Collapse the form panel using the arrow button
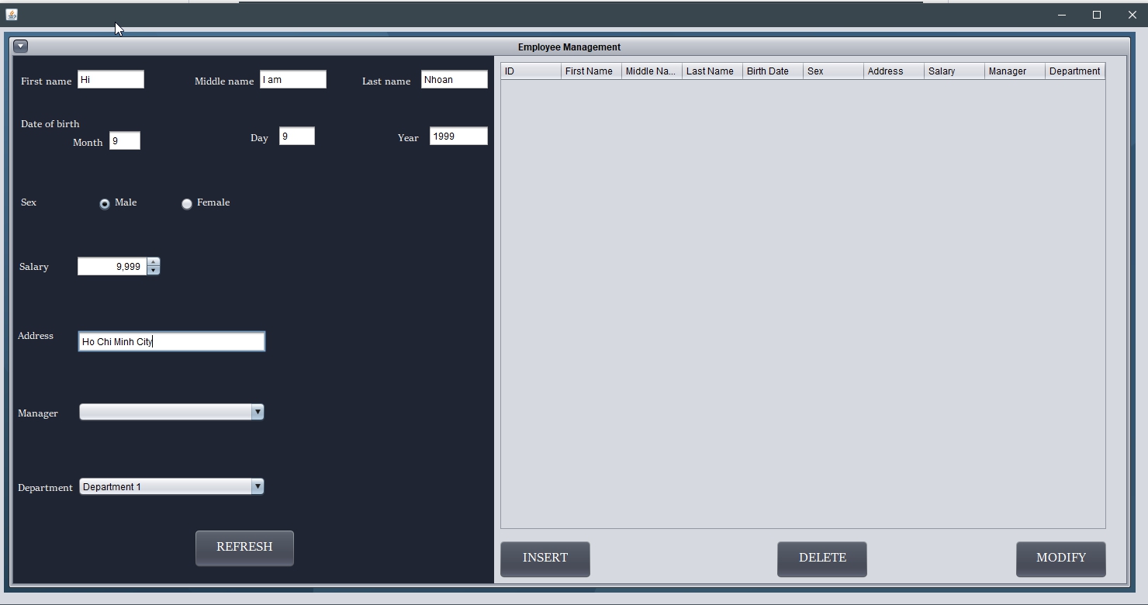 [x=20, y=46]
